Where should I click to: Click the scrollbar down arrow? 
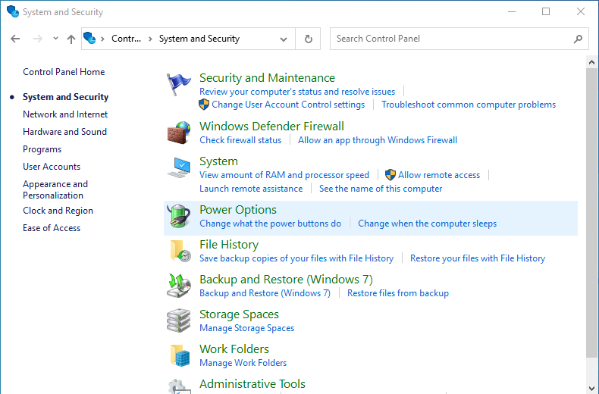pyautogui.click(x=591, y=389)
